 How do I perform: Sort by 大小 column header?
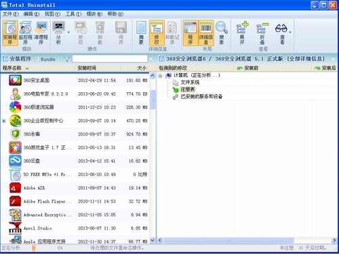135,68
